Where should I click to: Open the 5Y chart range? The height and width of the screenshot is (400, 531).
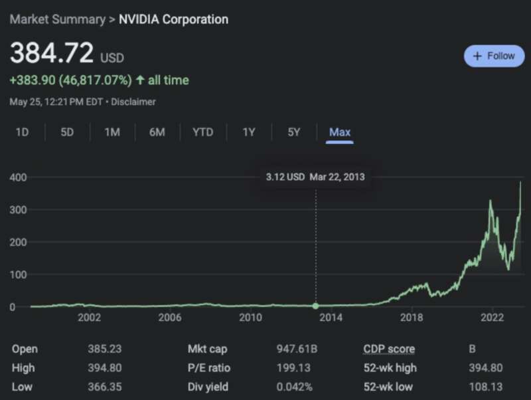click(294, 132)
